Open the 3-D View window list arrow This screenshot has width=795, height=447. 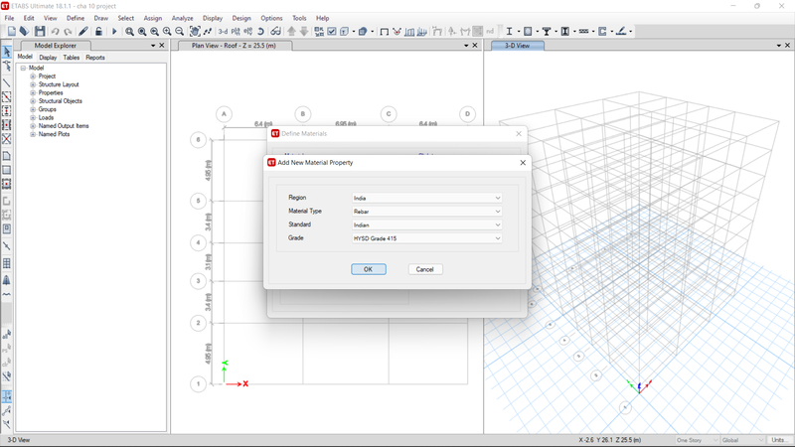coord(779,46)
